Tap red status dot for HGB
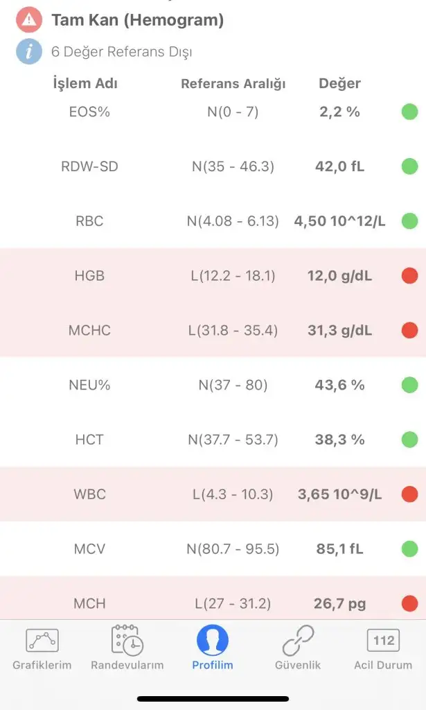426x710 pixels. [409, 276]
